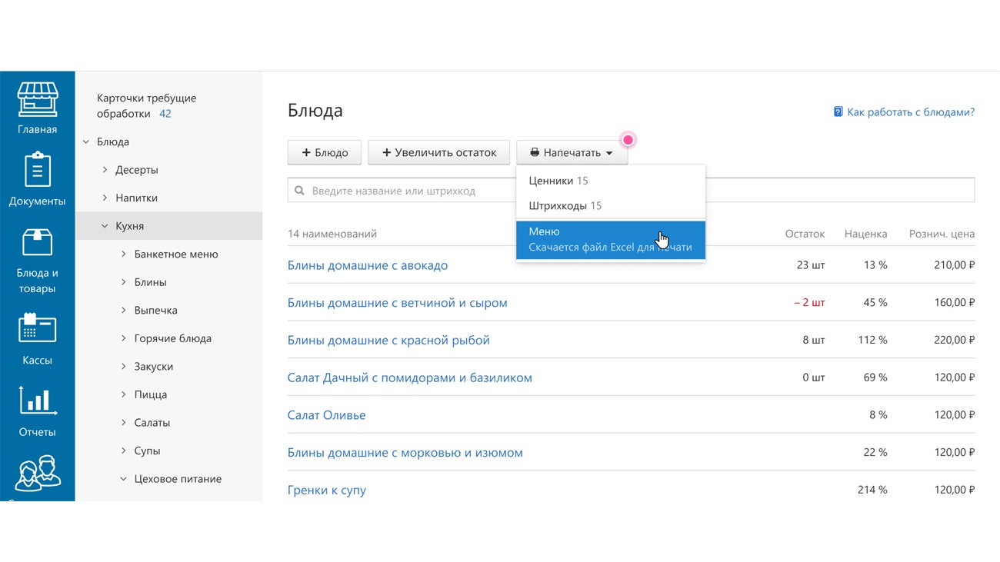This screenshot has height=562, width=1000.
Task: Open the Кассы register icon
Action: 37,328
